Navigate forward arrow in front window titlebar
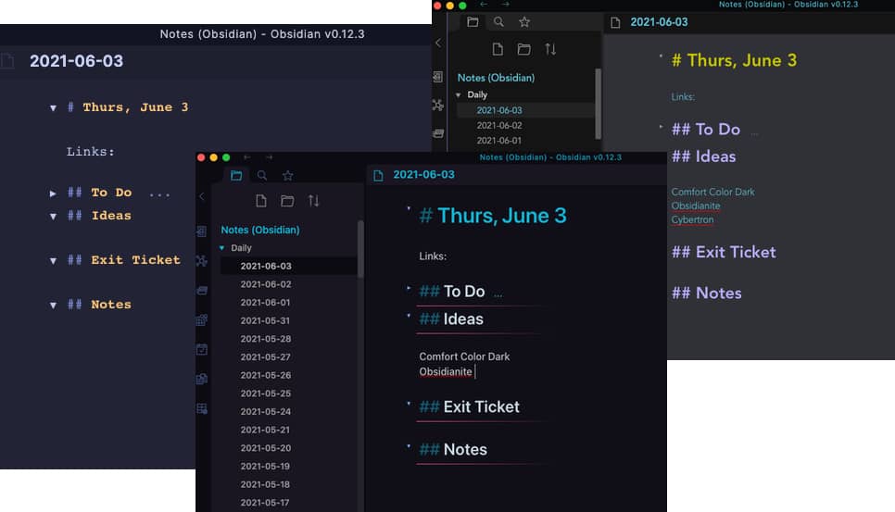This screenshot has width=895, height=512. (269, 157)
